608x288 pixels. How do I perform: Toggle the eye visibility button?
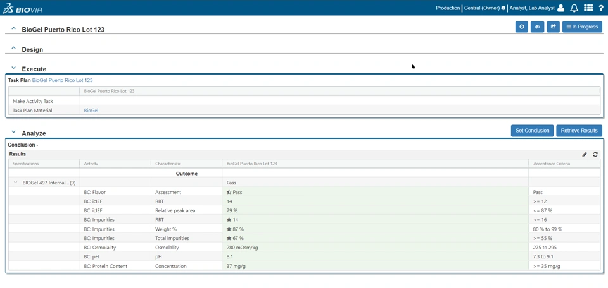(x=538, y=27)
